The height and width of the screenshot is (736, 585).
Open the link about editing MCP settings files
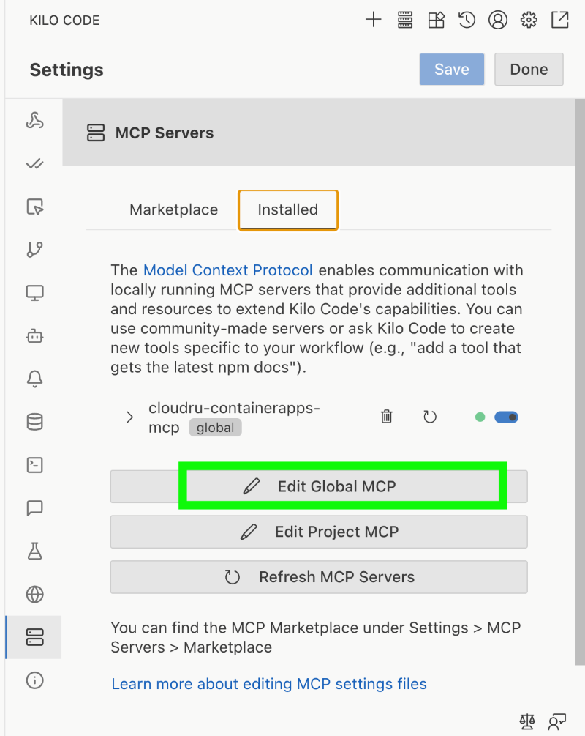(268, 683)
